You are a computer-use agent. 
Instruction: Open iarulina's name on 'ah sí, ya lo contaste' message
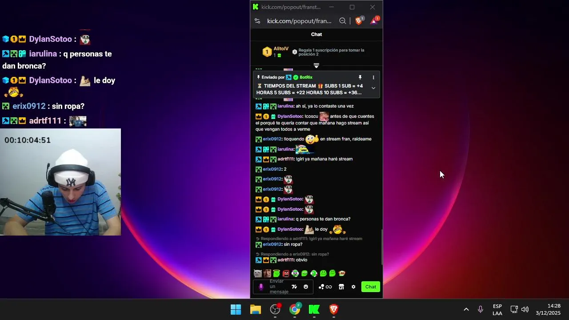(x=285, y=106)
